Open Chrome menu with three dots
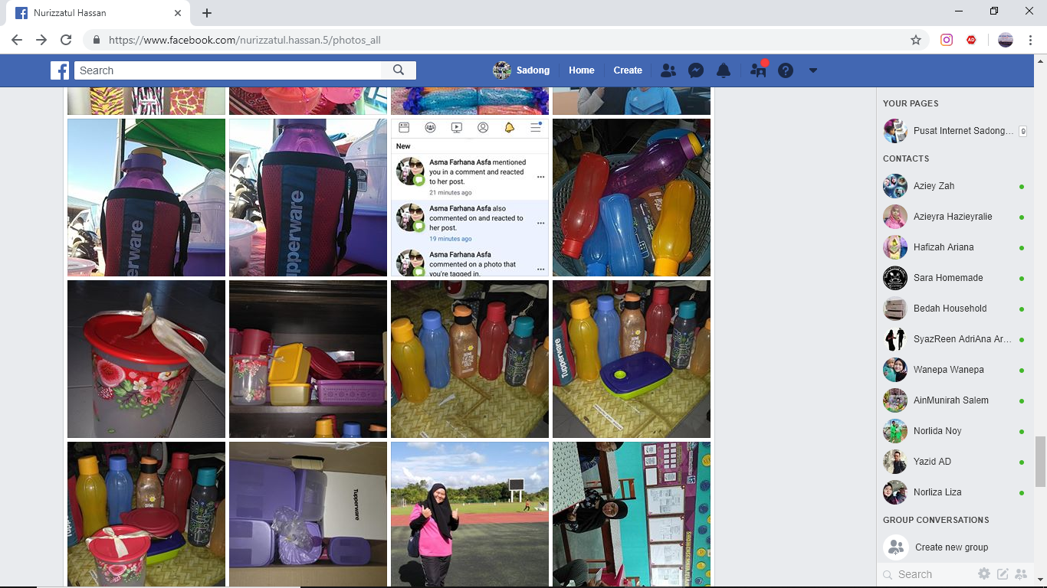 pyautogui.click(x=1031, y=40)
